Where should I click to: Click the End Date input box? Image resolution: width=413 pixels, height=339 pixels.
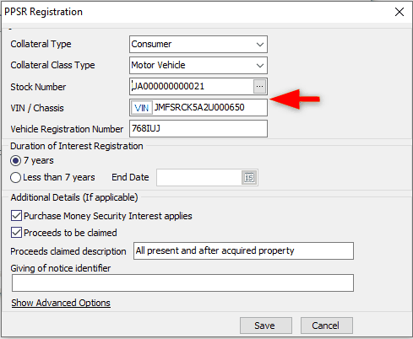199,177
